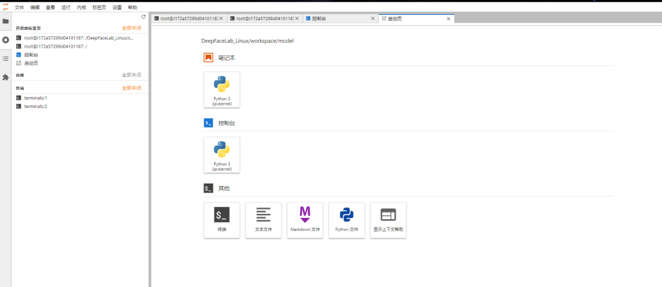
Task: Open the 文件 menu
Action: (19, 8)
